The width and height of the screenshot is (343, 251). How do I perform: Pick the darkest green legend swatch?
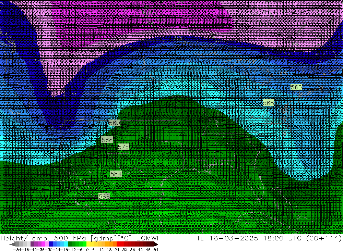click(x=70, y=244)
